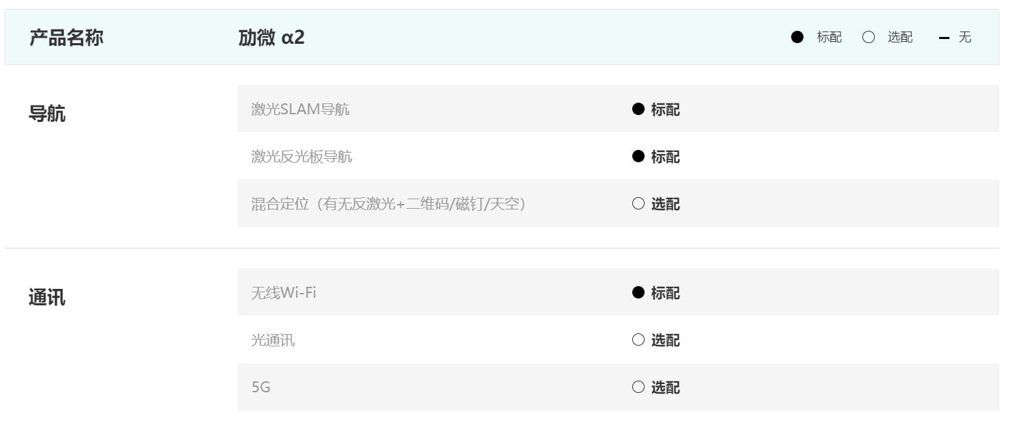Click the filled circle in the 激光反光板导航 row

[638, 157]
